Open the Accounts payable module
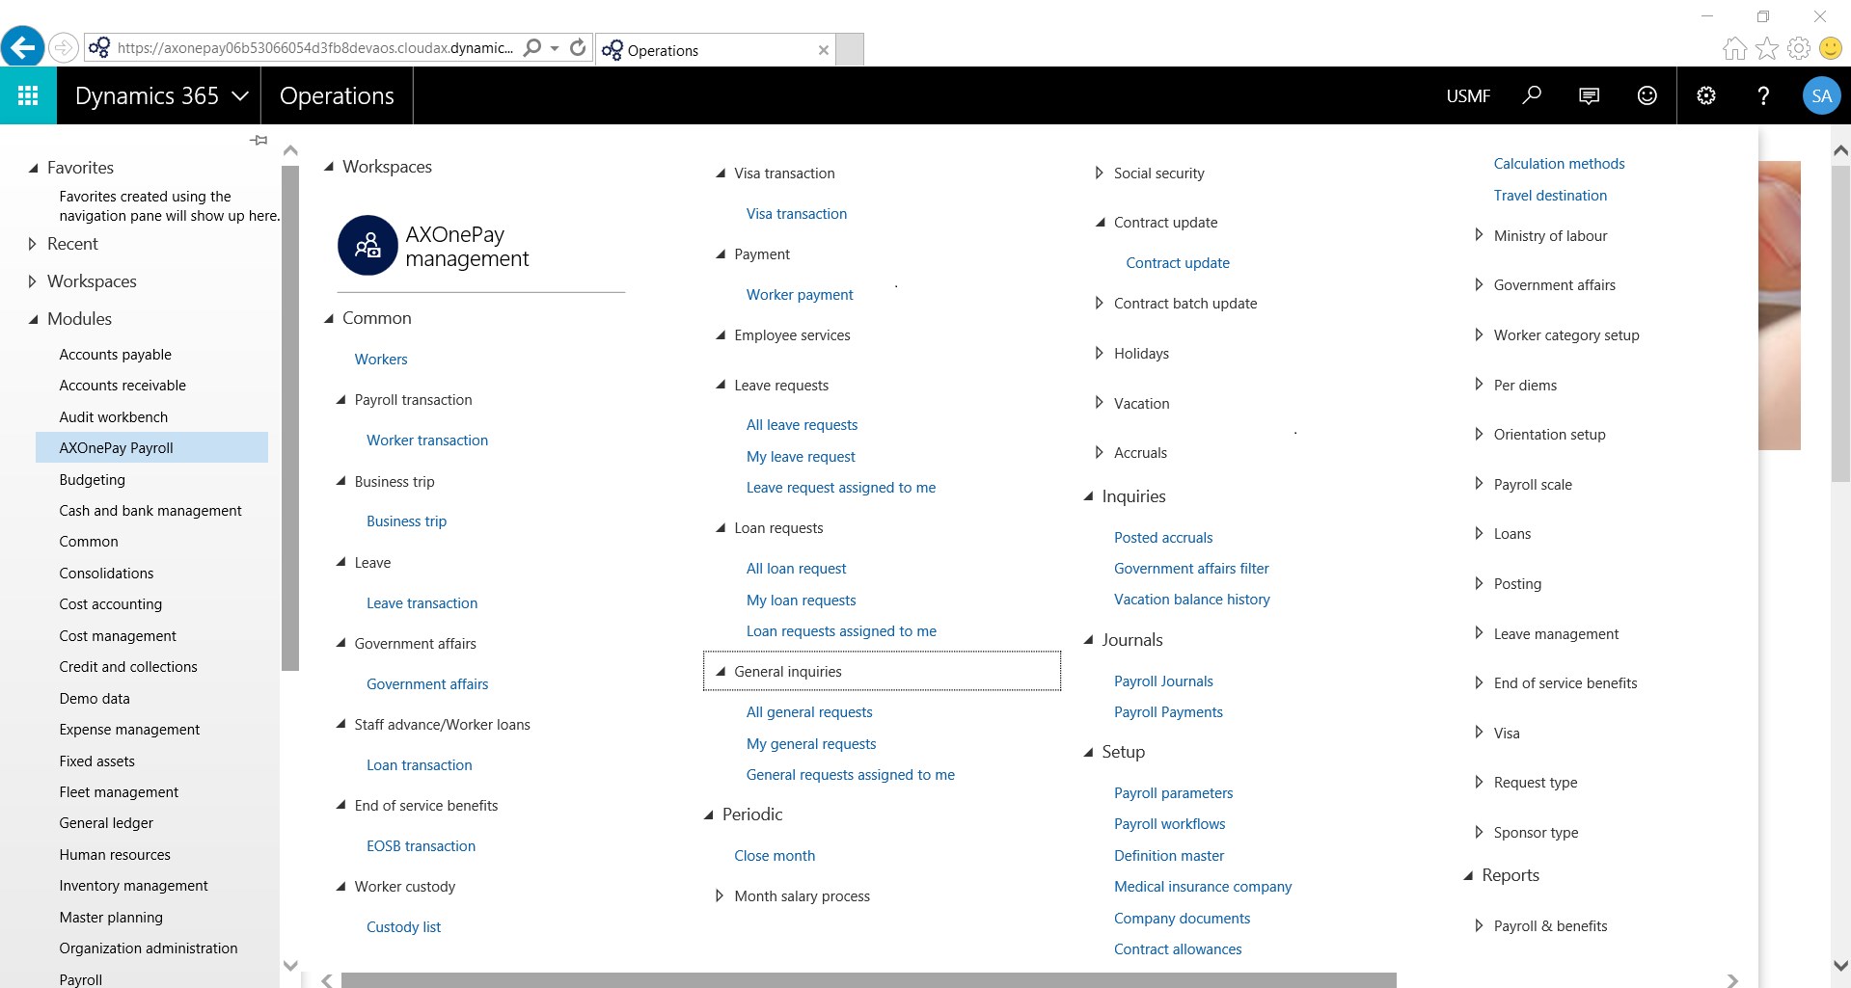1851x988 pixels. [x=115, y=355]
